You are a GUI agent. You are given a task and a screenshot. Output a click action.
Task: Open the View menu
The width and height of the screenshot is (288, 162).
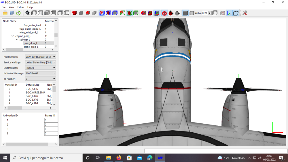(12, 7)
